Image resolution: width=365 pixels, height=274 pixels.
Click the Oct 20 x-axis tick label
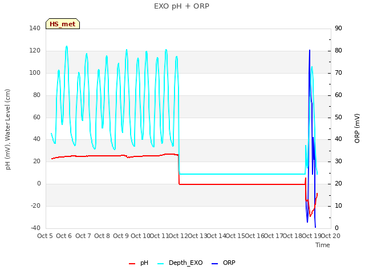tap(331, 236)
